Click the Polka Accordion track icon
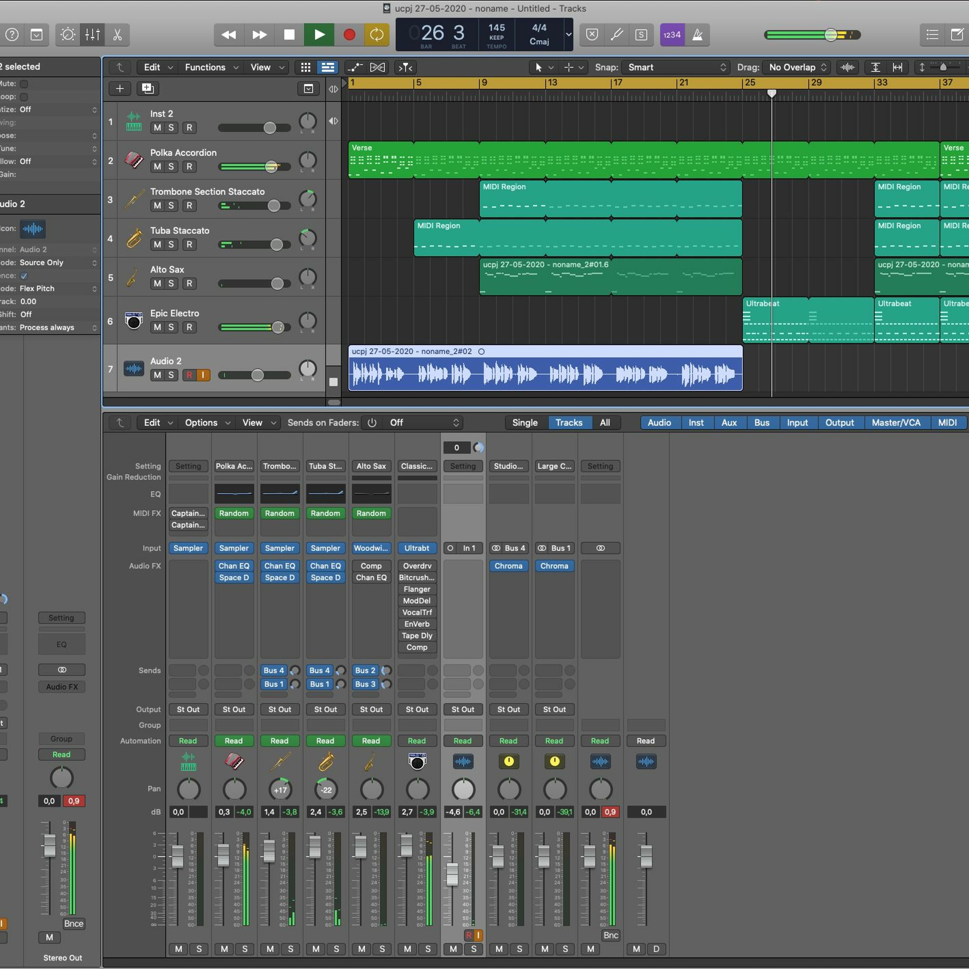Screen dimensions: 969x969 pyautogui.click(x=133, y=161)
